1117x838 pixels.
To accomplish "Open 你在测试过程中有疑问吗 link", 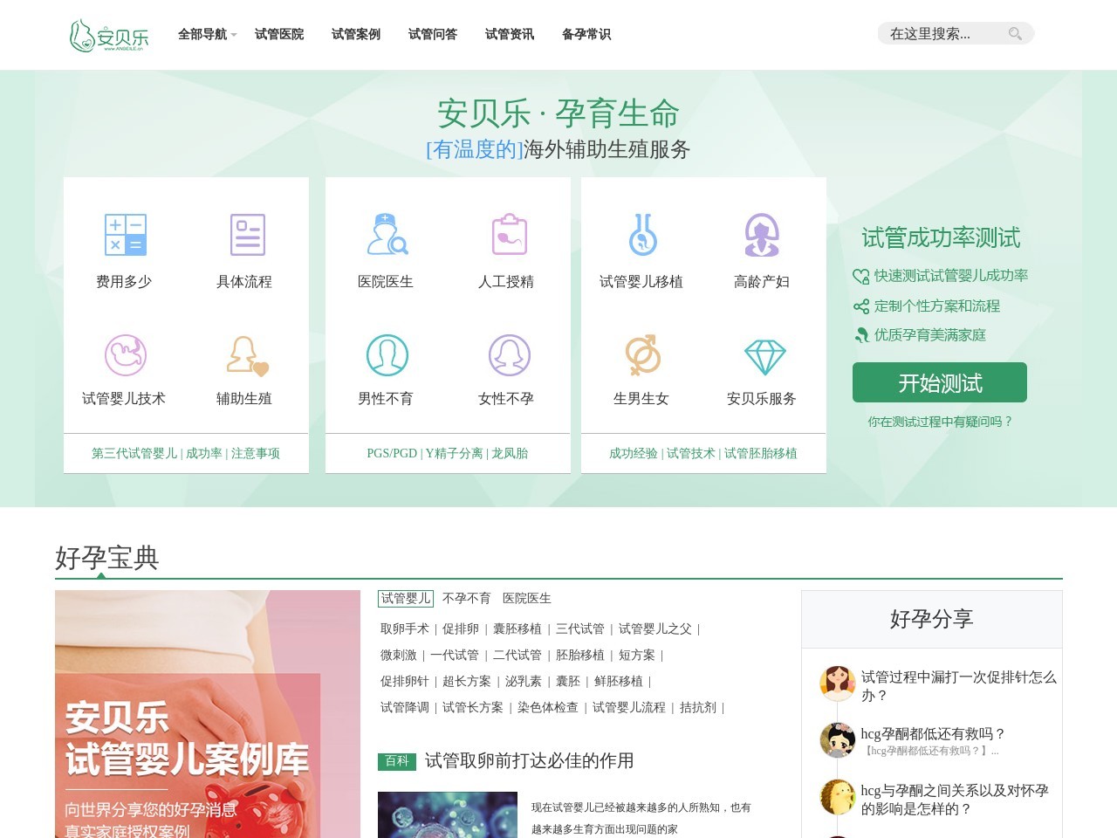I will 940,422.
